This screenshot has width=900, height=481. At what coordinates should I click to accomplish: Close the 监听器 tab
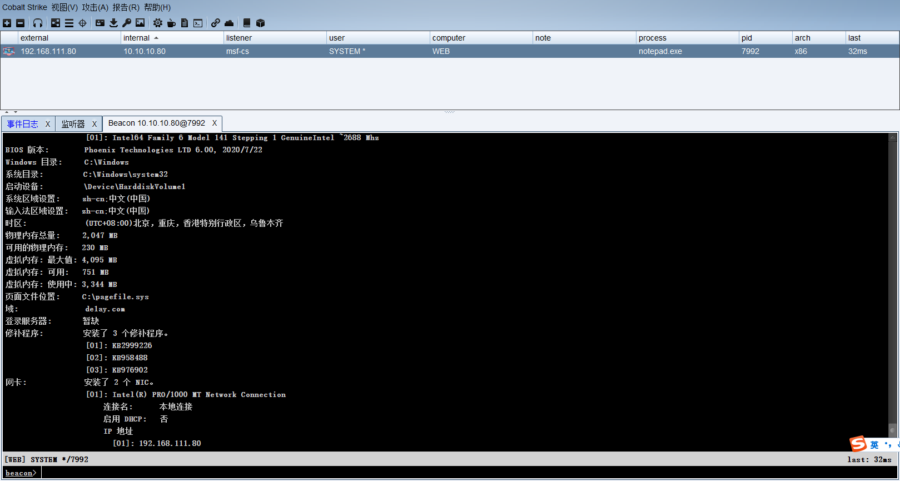click(95, 124)
